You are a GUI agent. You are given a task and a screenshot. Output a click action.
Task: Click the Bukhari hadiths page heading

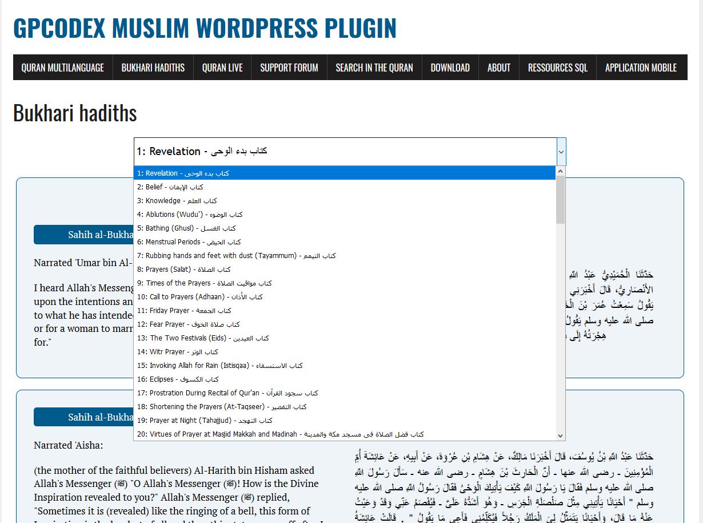tap(75, 113)
